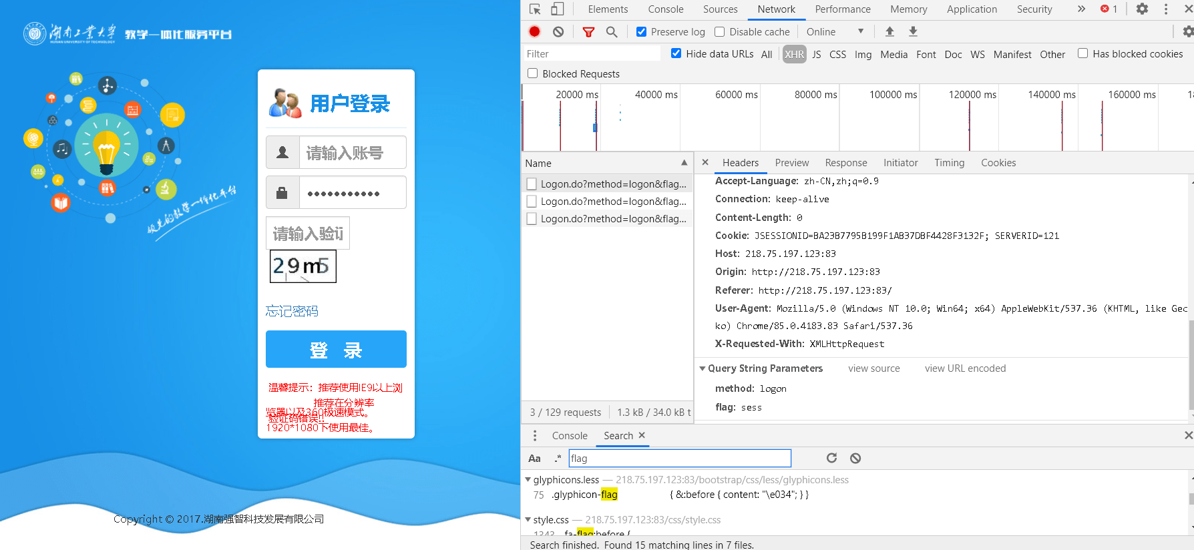Click the import HAR file upload arrow

point(889,31)
